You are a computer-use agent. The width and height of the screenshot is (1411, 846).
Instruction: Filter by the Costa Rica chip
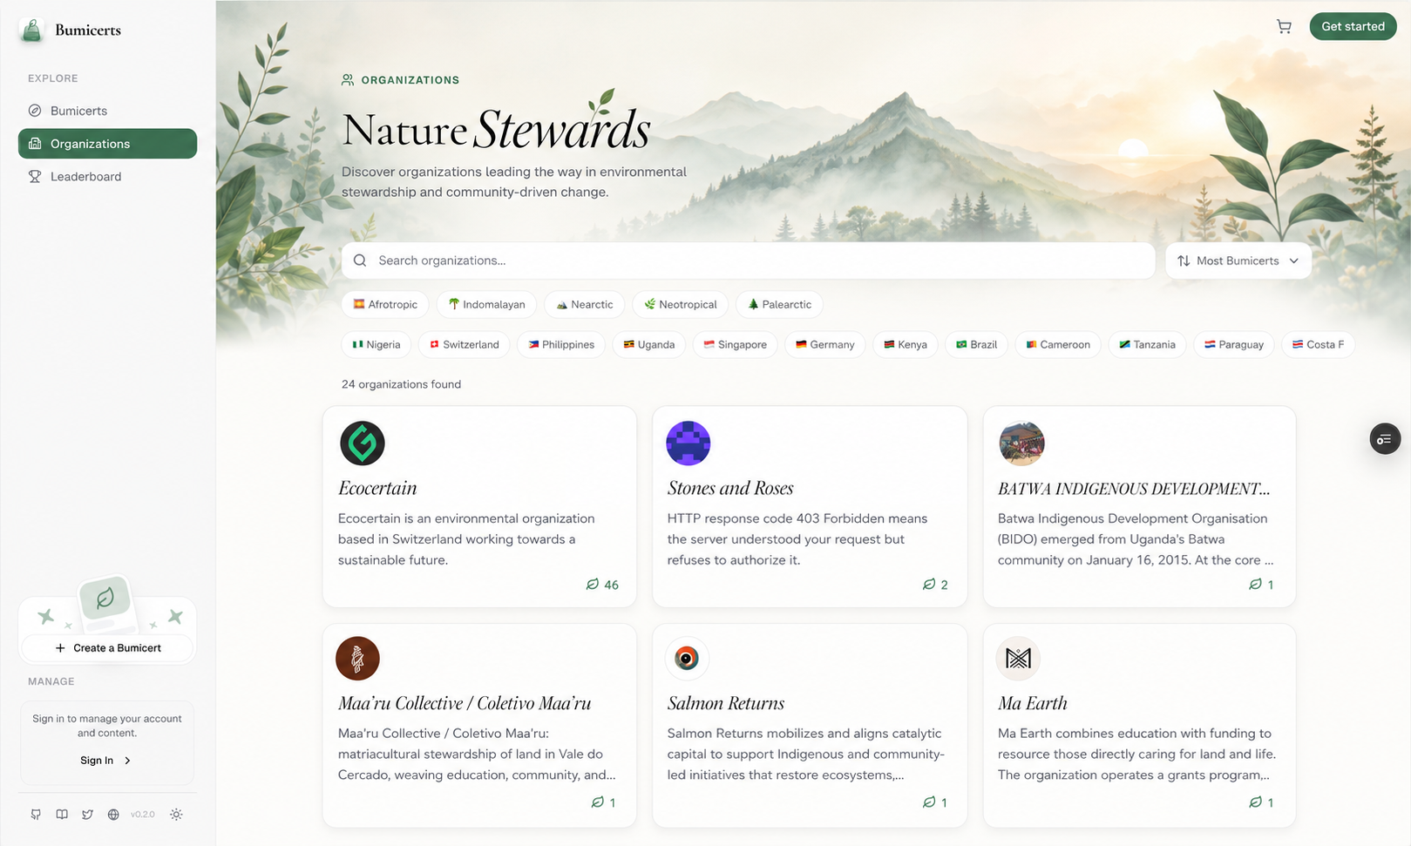(1318, 344)
